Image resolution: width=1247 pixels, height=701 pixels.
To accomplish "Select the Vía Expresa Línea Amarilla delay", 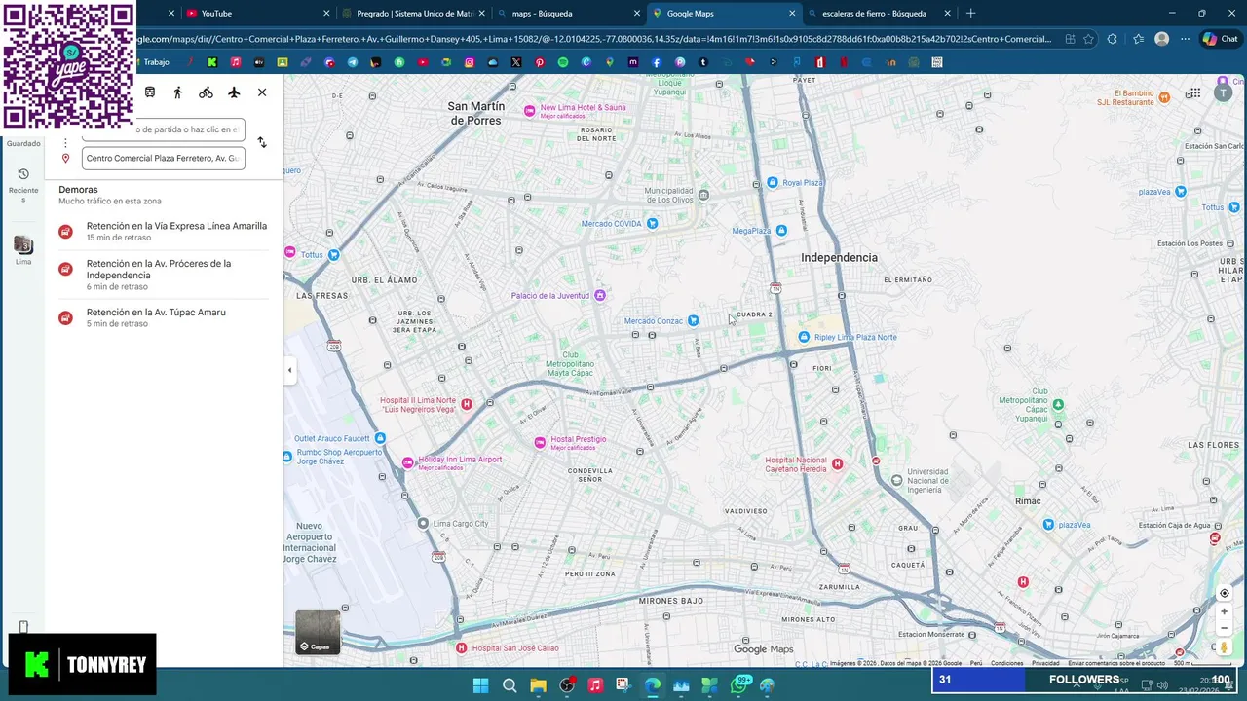I will pos(164,231).
